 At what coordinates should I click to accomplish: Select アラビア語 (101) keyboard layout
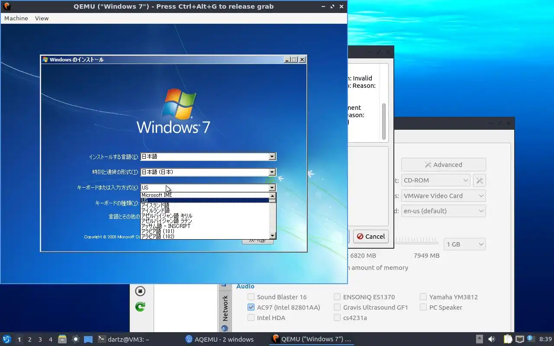click(205, 231)
